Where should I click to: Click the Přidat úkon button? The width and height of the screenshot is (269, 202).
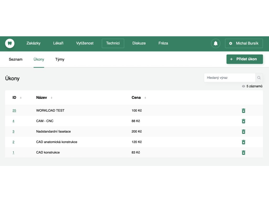[x=245, y=59]
